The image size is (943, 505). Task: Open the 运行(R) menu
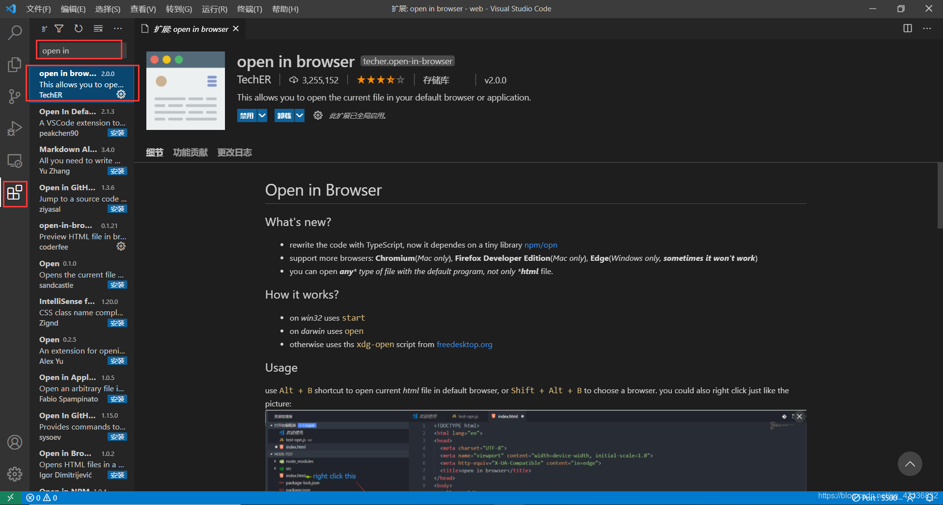[215, 9]
